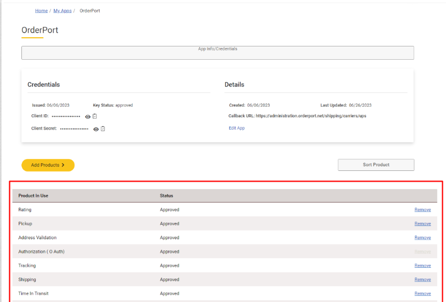Click the Credentials section heading

coord(43,85)
